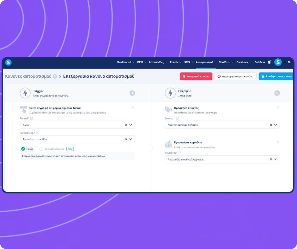Viewport: 297px width, 249px height.
Task: Click the Εγγραφή σε καμπάνια title
Action: (x=188, y=143)
